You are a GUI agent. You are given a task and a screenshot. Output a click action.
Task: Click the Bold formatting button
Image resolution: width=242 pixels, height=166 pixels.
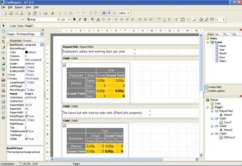click(x=74, y=19)
